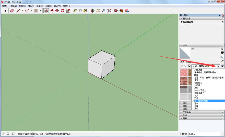Activate the Orbit camera tool
The height and width of the screenshot is (137, 225).
pyautogui.click(x=92, y=10)
